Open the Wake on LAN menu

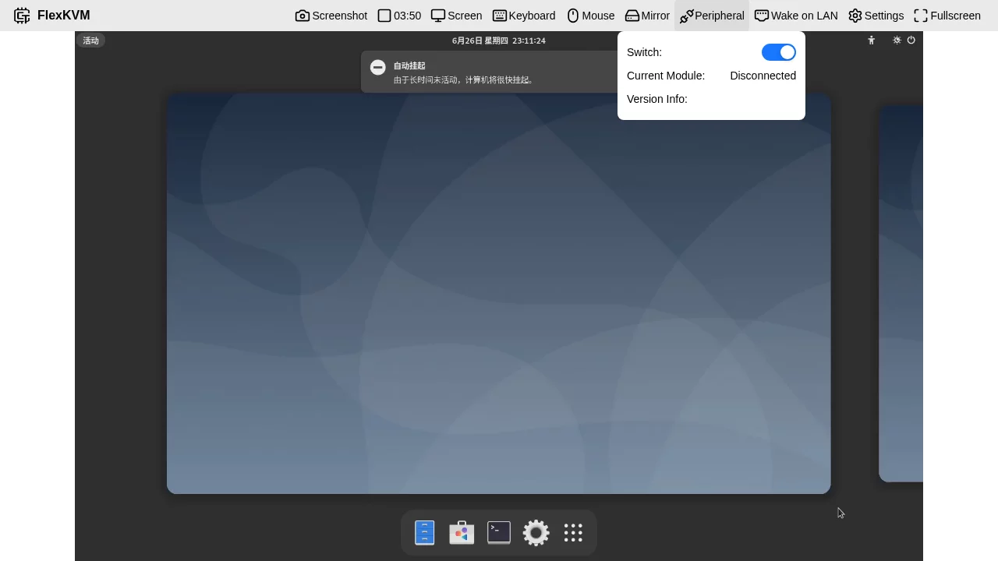796,16
